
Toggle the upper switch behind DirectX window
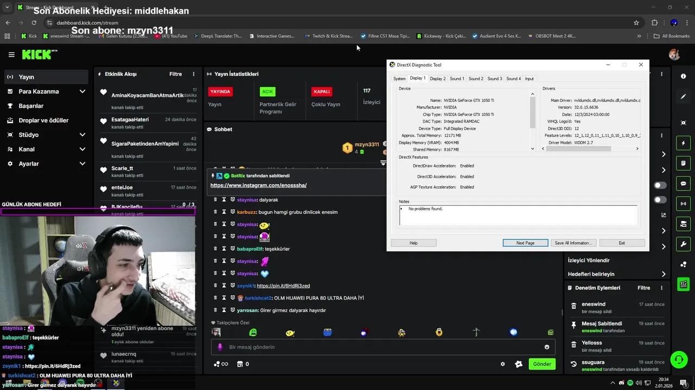pyautogui.click(x=660, y=185)
